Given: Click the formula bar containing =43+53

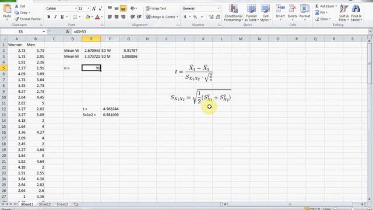Looking at the screenshot, I should [220, 32].
